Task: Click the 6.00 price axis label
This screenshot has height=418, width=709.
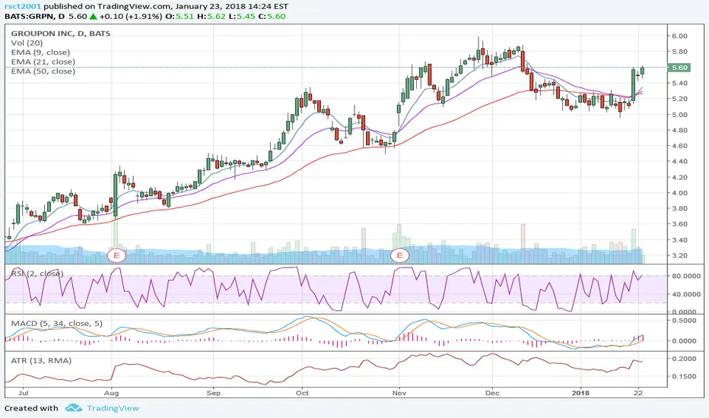Action: point(679,36)
